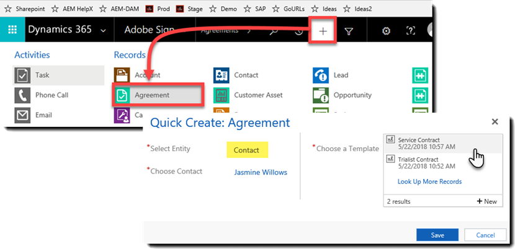Open the Prod bookmark

(158, 9)
